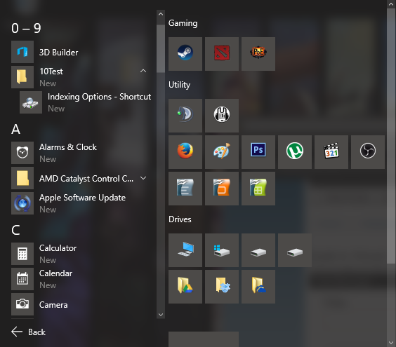The width and height of the screenshot is (396, 347).
Task: Click the 10Test folder entry
Action: [81, 77]
